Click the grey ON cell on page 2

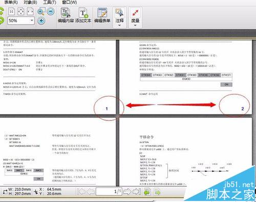coord(226,85)
